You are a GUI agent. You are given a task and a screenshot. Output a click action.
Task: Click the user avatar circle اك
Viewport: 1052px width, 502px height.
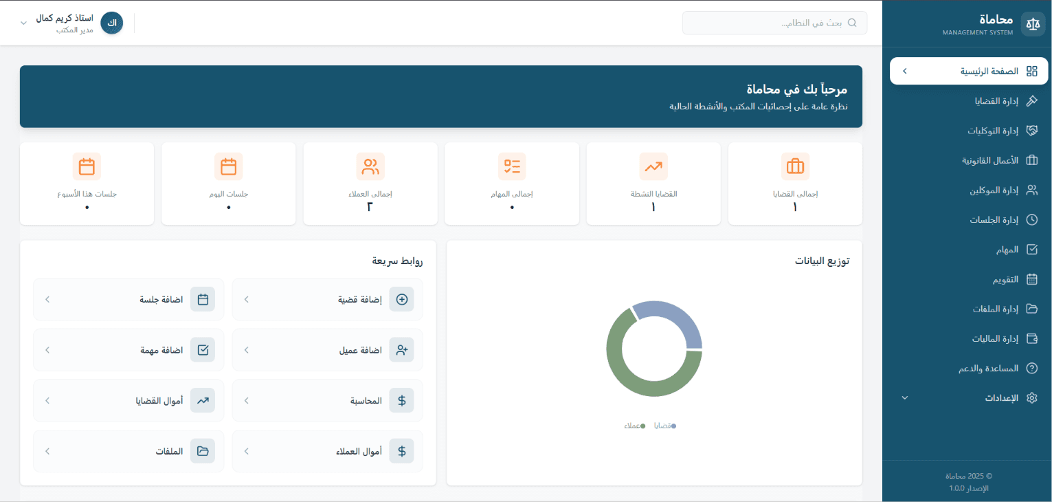point(112,23)
